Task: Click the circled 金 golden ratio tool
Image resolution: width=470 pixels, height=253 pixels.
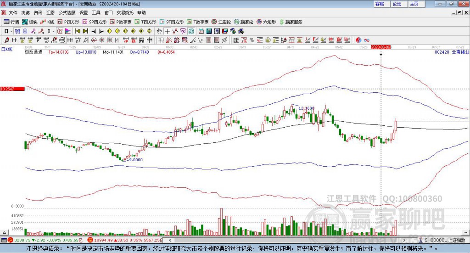Action: click(x=268, y=40)
